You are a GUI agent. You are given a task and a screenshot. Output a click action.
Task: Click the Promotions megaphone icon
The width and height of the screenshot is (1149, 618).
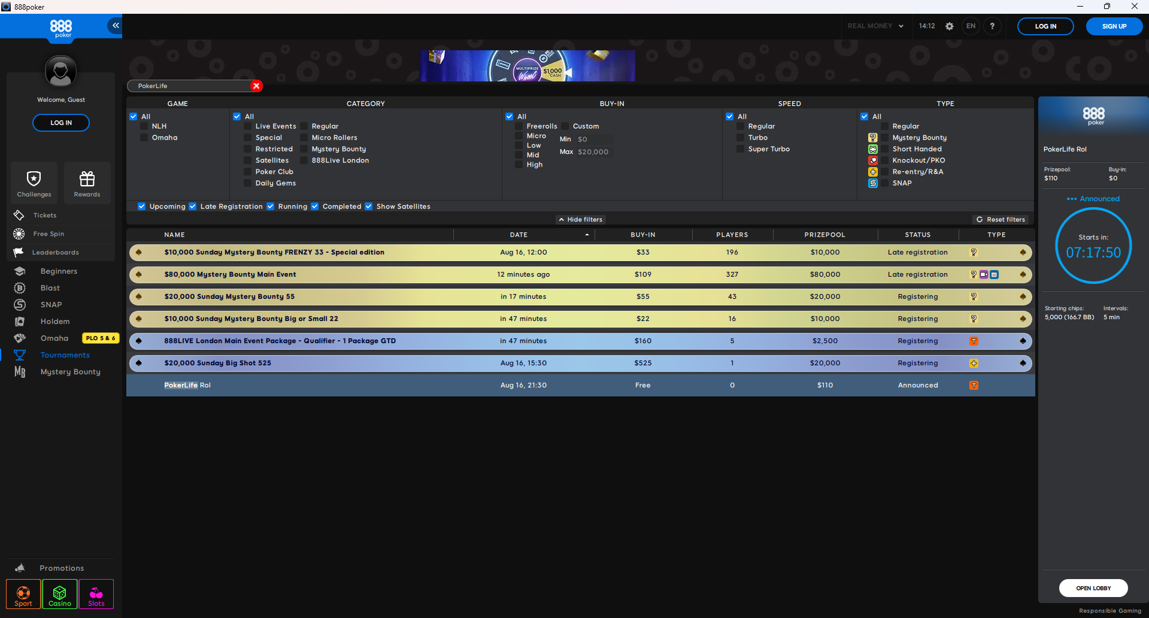click(20, 568)
